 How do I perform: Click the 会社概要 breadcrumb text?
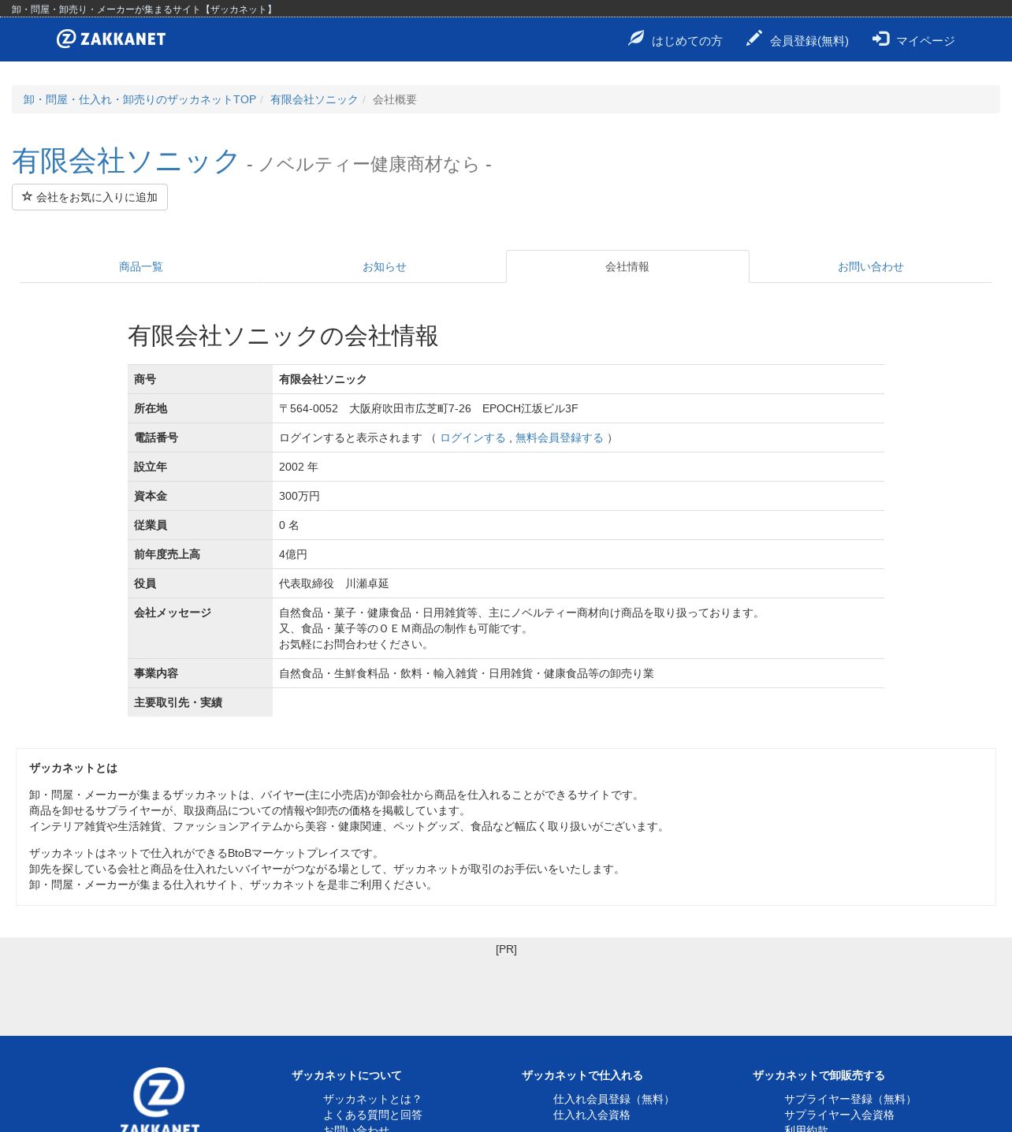pyautogui.click(x=395, y=99)
